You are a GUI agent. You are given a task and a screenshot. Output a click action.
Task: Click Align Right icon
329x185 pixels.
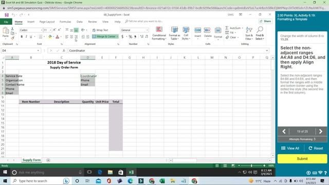click(76, 36)
